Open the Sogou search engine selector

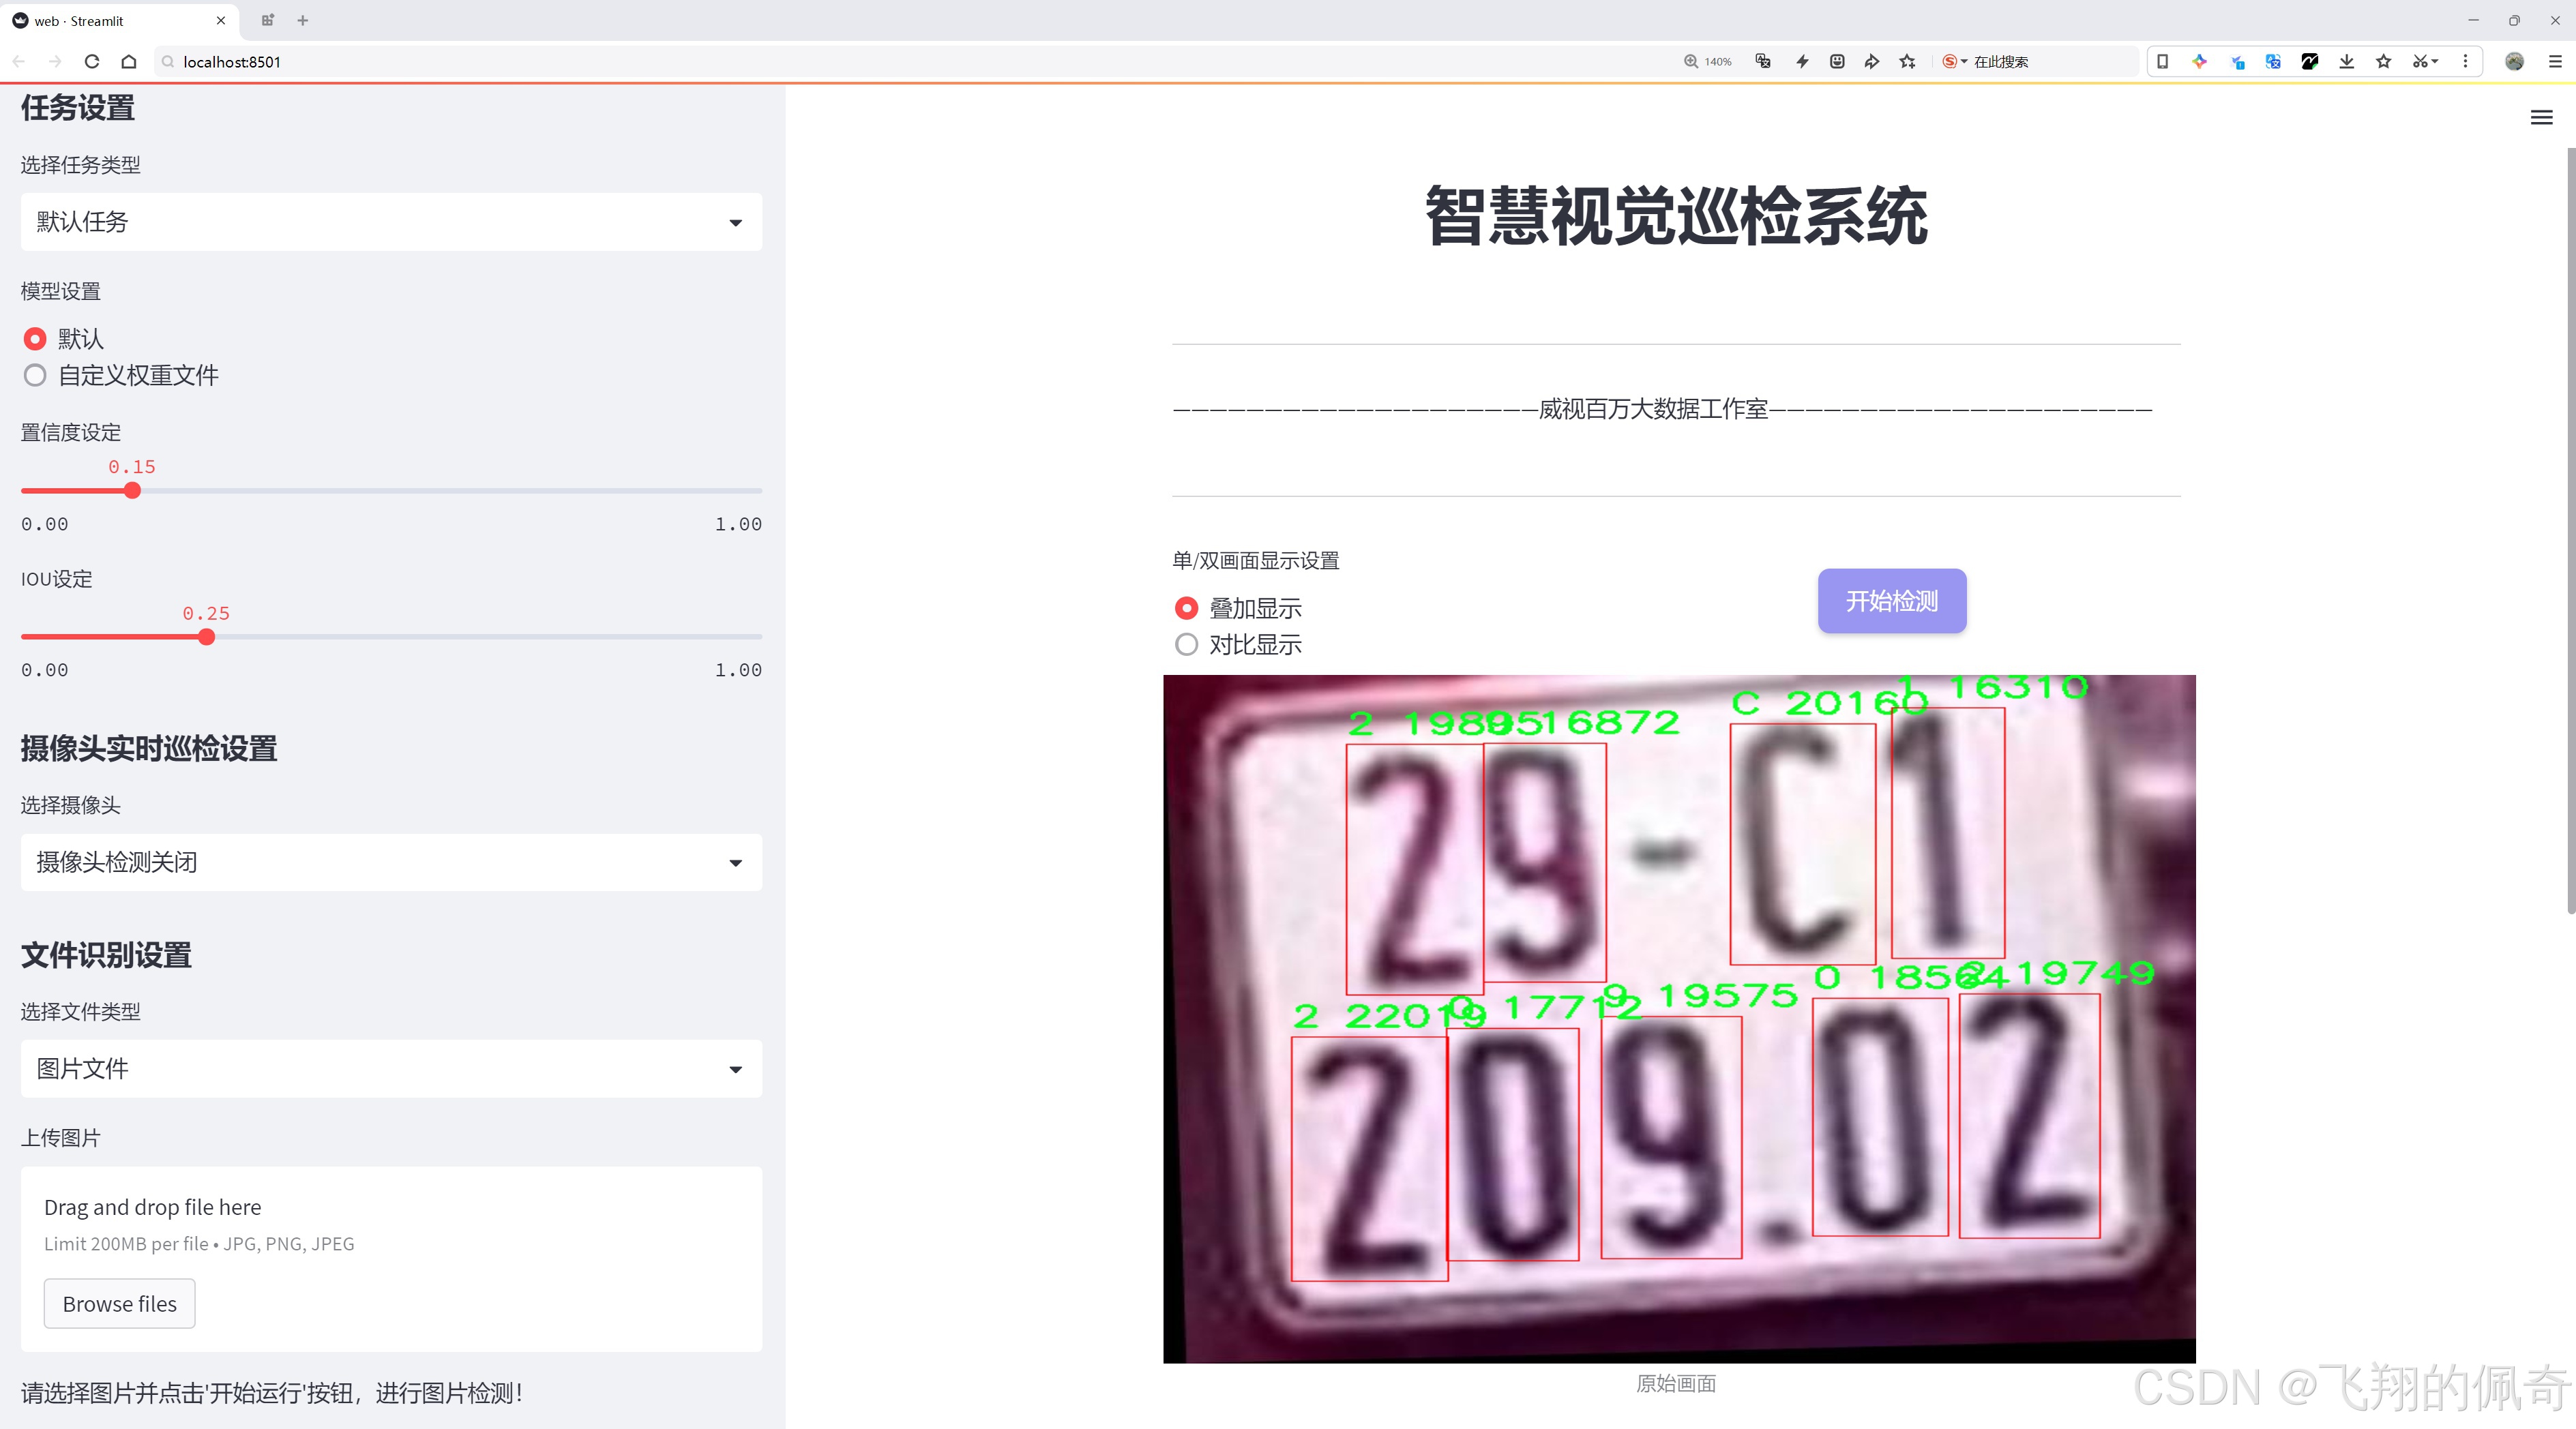click(1954, 62)
